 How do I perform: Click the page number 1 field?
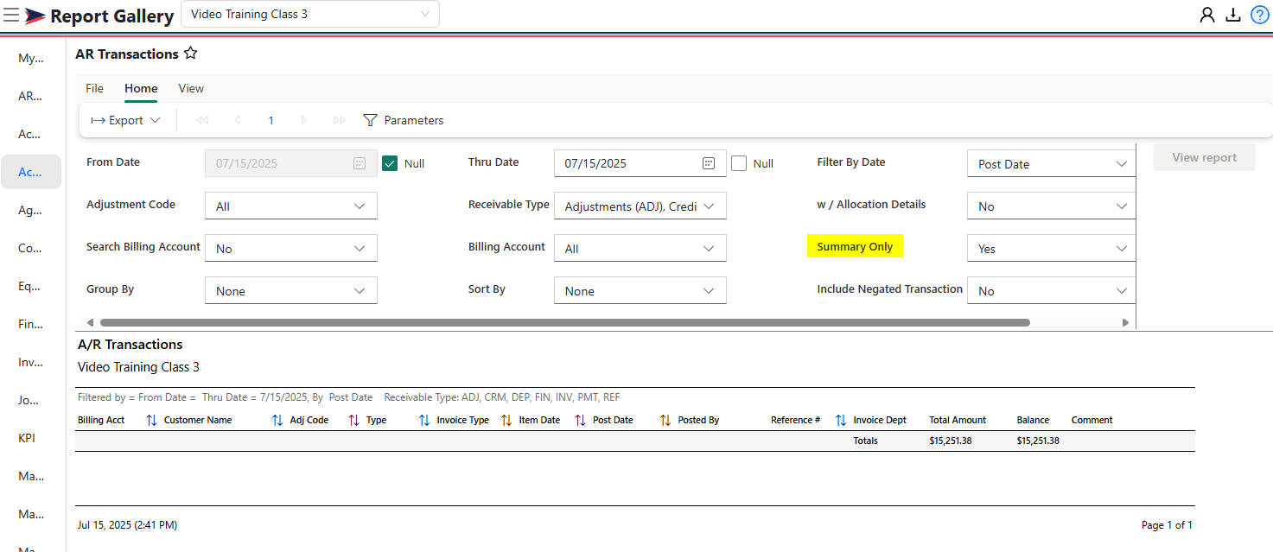click(271, 120)
